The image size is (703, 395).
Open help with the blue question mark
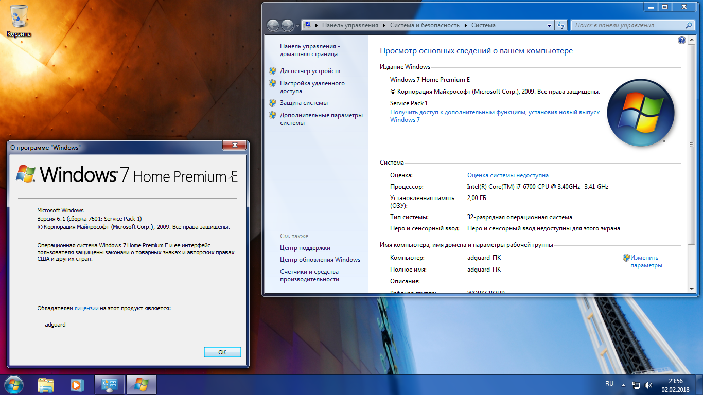pyautogui.click(x=682, y=40)
